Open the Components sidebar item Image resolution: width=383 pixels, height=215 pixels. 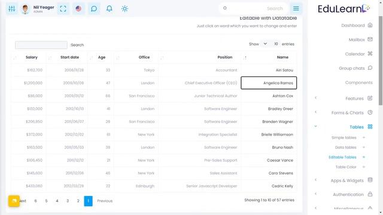tap(358, 82)
